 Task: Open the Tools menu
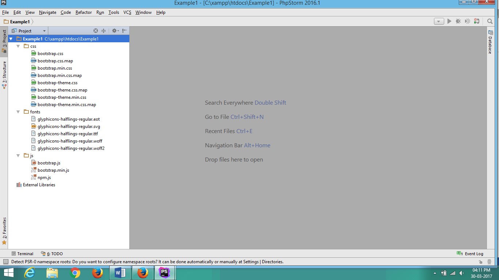point(114,12)
